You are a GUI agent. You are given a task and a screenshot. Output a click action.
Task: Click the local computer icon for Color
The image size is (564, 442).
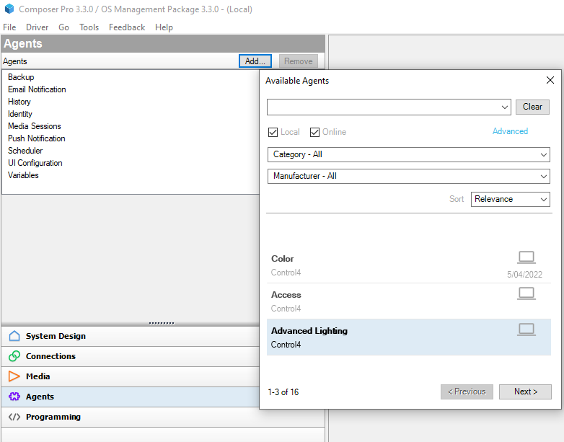coord(526,257)
